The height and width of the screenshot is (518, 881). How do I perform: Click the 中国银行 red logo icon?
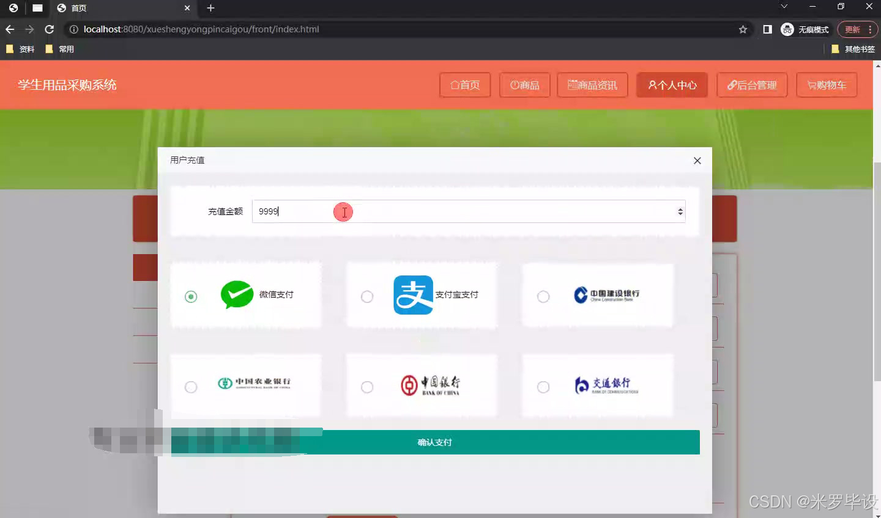(x=409, y=385)
